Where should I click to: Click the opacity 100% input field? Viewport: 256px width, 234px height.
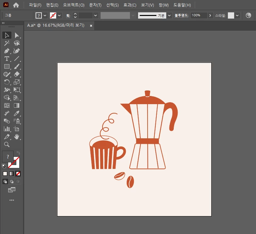click(199, 16)
